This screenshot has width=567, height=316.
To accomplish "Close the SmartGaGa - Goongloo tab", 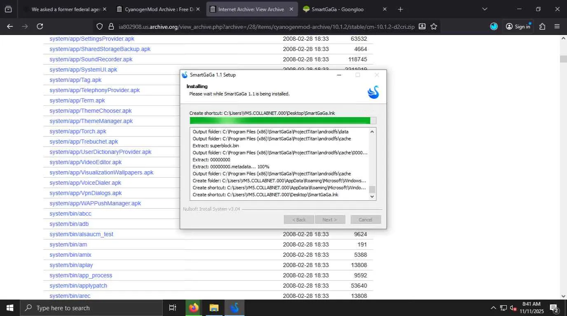I will pyautogui.click(x=385, y=9).
